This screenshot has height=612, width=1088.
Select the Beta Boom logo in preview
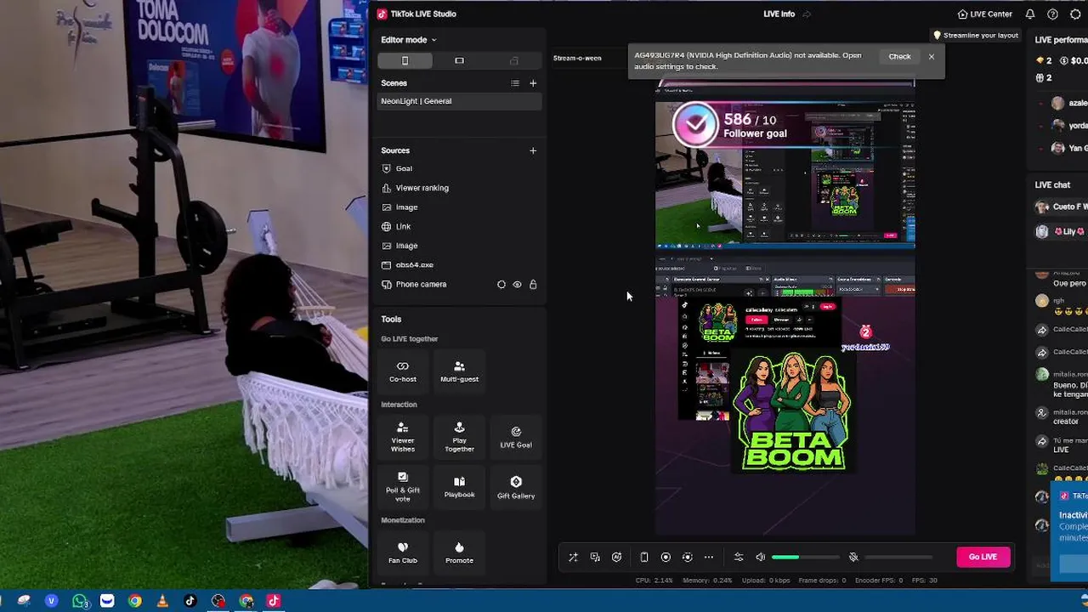click(792, 412)
